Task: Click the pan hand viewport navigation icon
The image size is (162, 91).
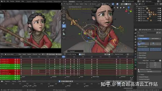Action: pyautogui.click(x=120, y=8)
